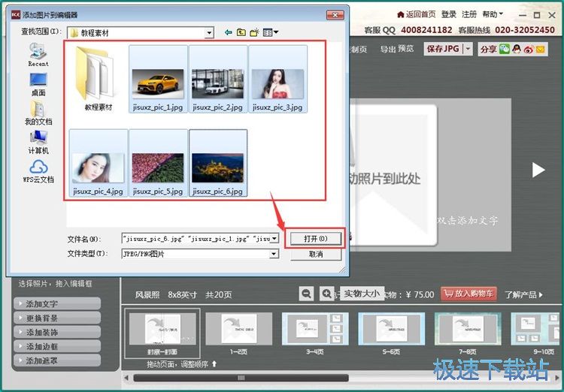Open the Recent places shortcut
564x392 pixels.
38,53
